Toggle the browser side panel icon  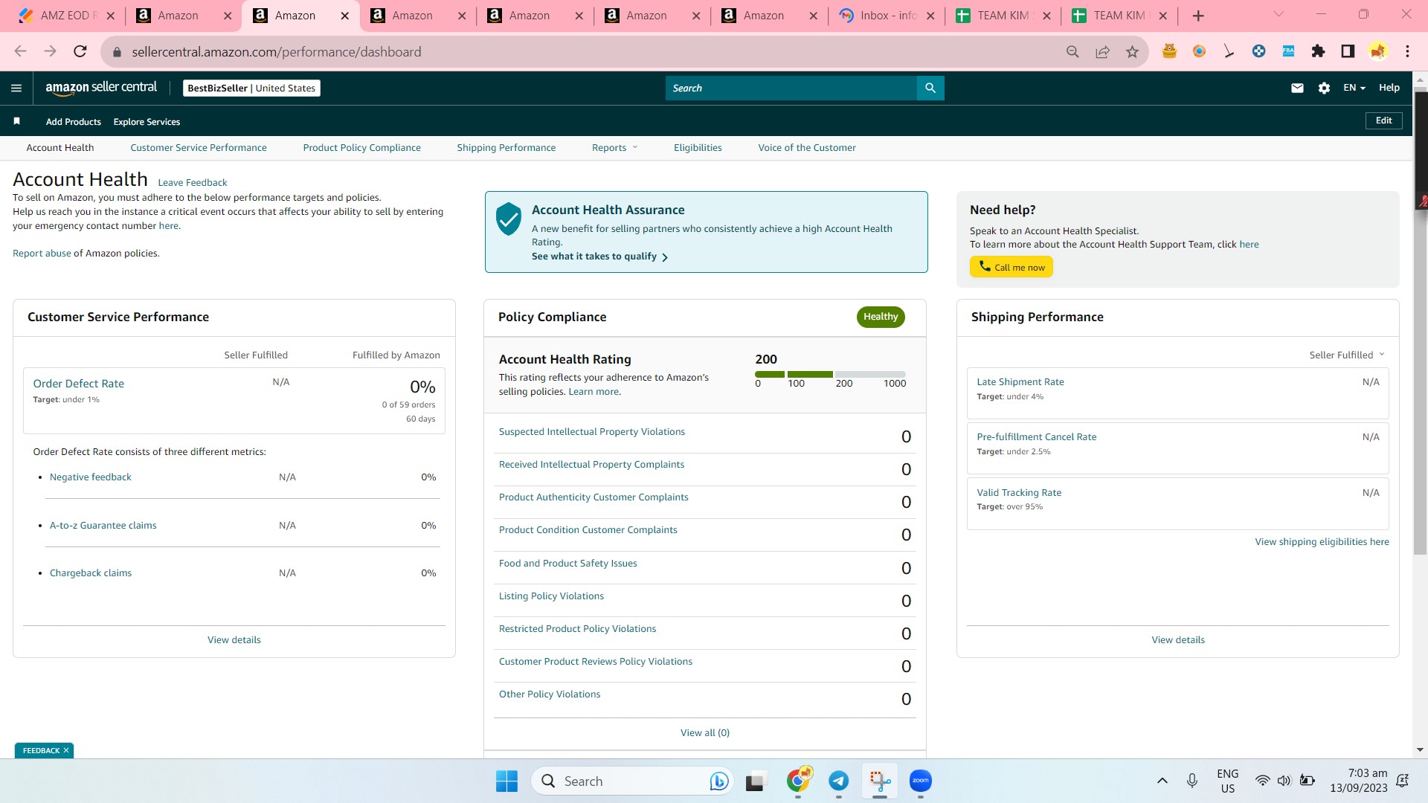click(1348, 51)
